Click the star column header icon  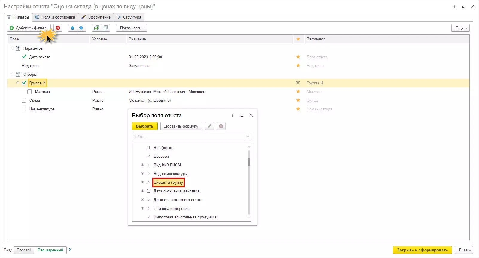tap(298, 39)
